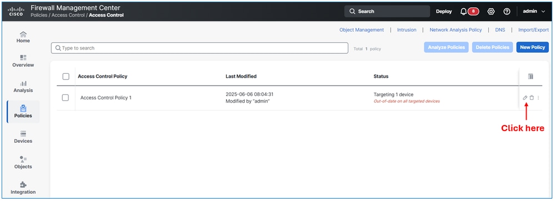The image size is (555, 201).
Task: Open more actions for Access Control Policy 1
Action: pos(538,98)
